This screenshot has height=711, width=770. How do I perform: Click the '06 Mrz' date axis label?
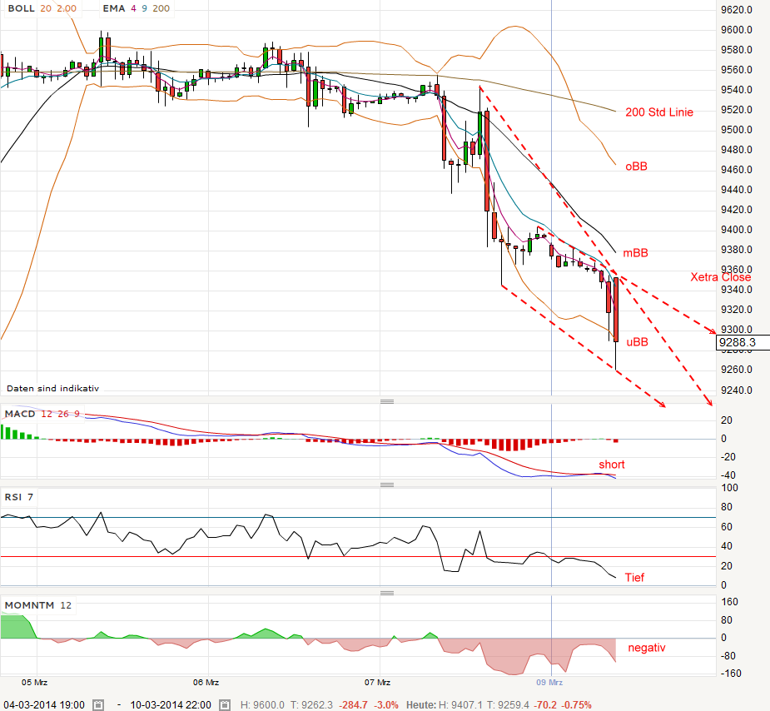tap(206, 683)
